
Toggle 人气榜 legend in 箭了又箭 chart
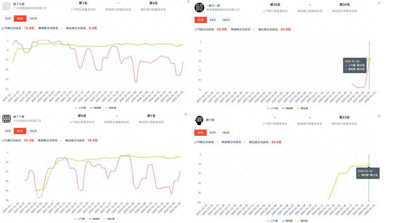80,108
